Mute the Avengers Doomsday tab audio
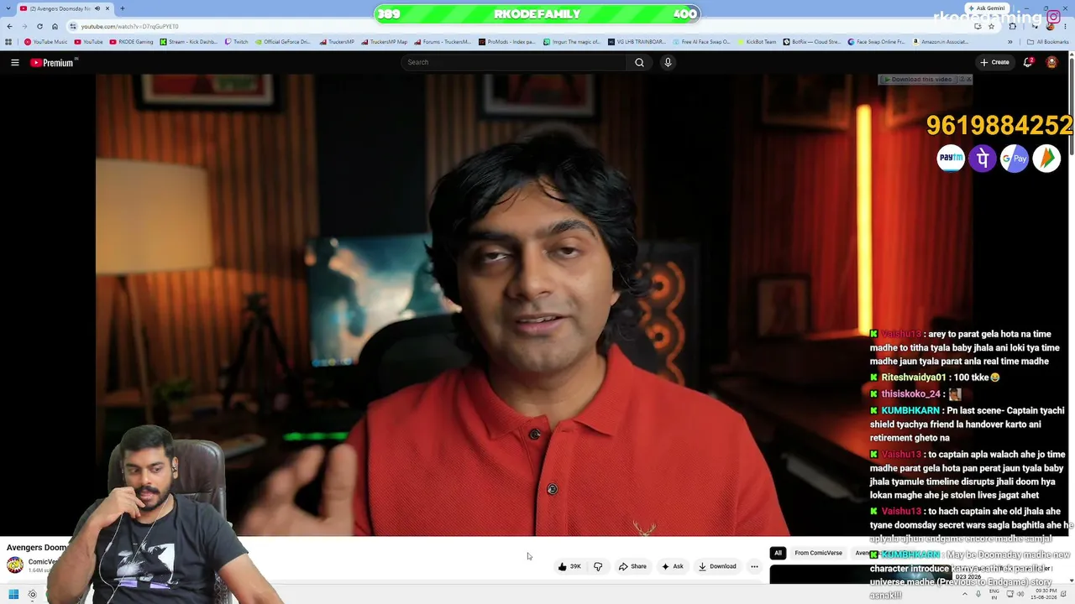Screen dimensions: 1075x604 pyautogui.click(x=97, y=8)
